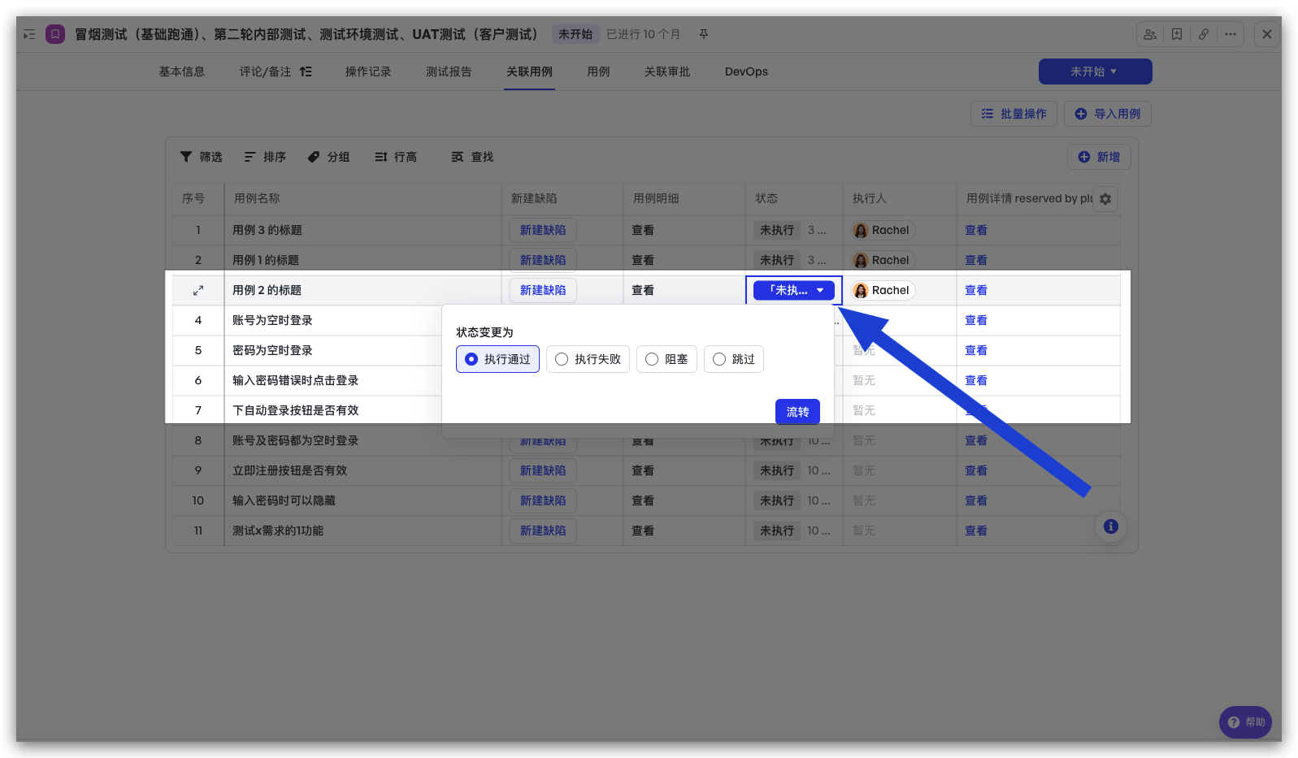Pin the panel with the pin icon
Image resolution: width=1298 pixels, height=758 pixels.
coord(704,34)
